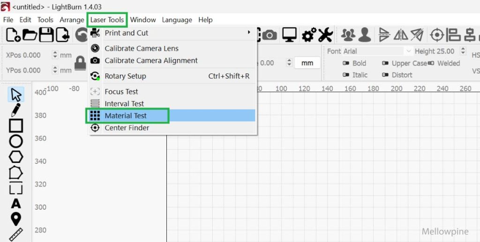Toggle the Upper Case switch
Screen dimensions: 480x242
tap(385, 63)
